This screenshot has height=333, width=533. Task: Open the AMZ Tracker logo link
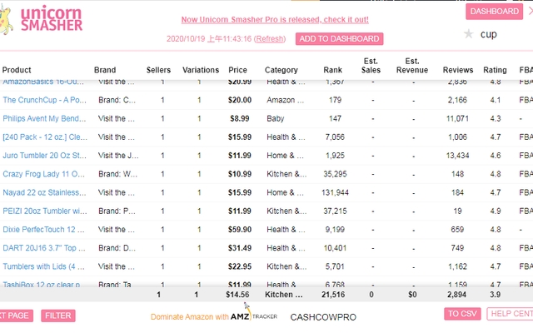click(x=254, y=317)
